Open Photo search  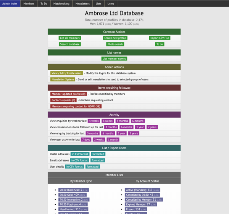pyautogui.click(x=115, y=44)
